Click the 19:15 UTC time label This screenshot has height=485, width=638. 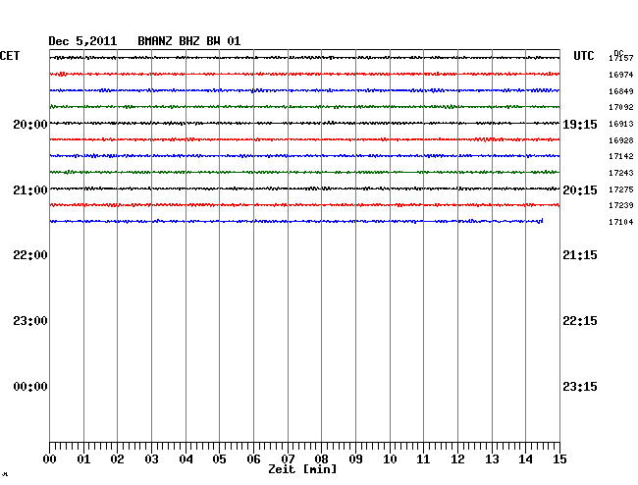(580, 125)
